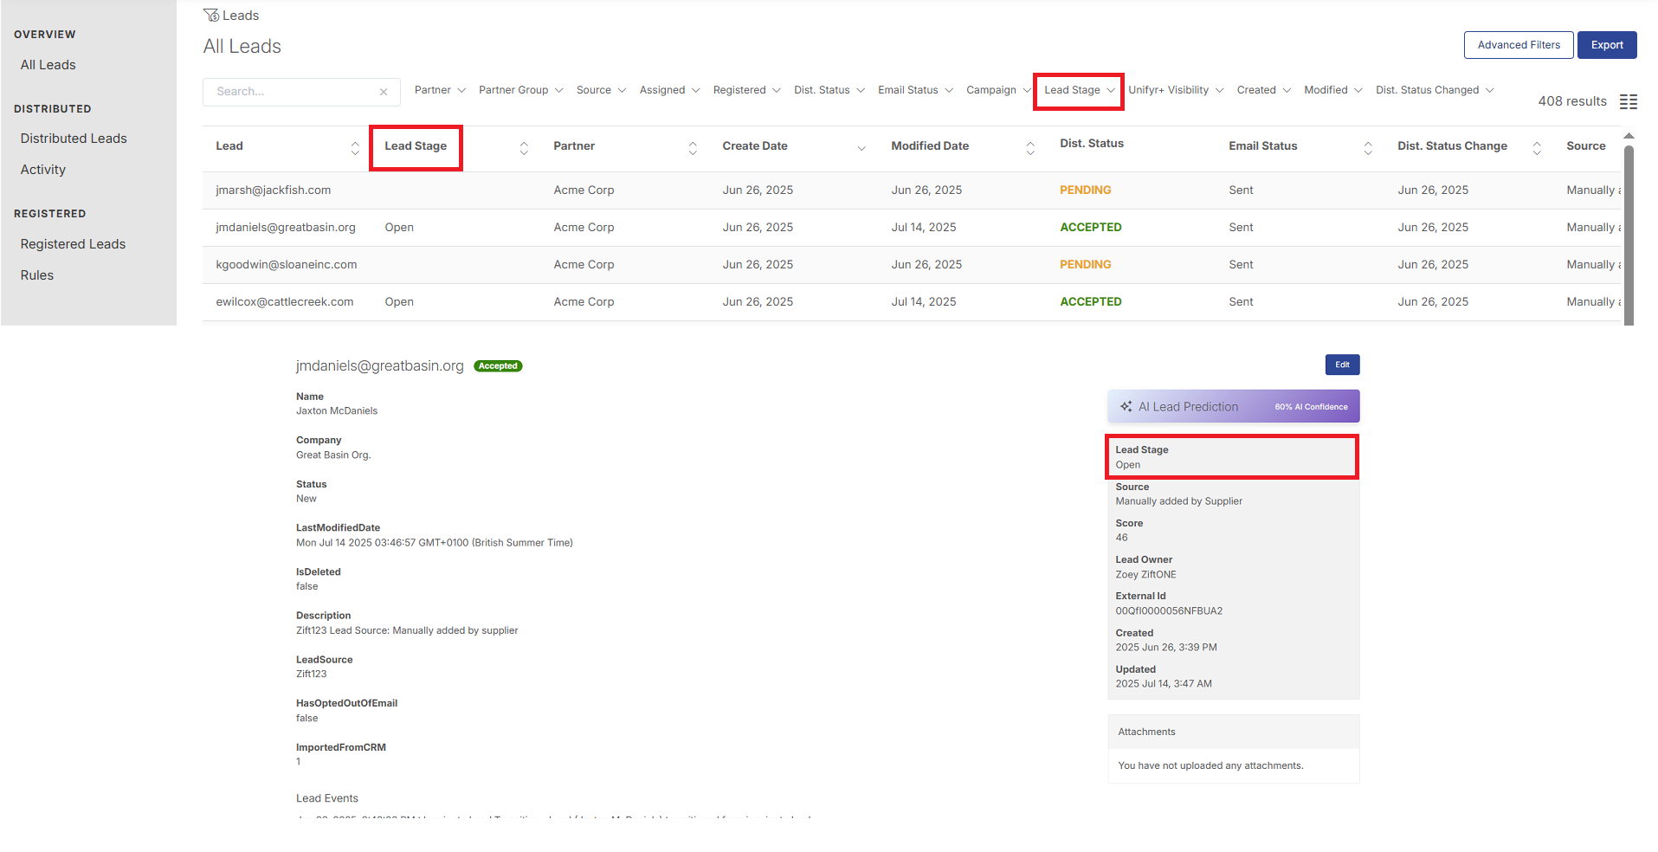Click ACCEPTED status in ewilcox row
Viewport: 1658px width, 852px height.
click(1091, 302)
